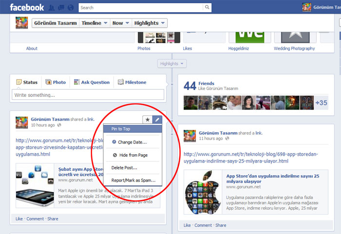Open the Şubat ayını App Store article title

(80, 172)
